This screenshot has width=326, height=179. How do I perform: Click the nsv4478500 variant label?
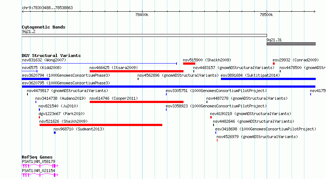click(x=303, y=68)
